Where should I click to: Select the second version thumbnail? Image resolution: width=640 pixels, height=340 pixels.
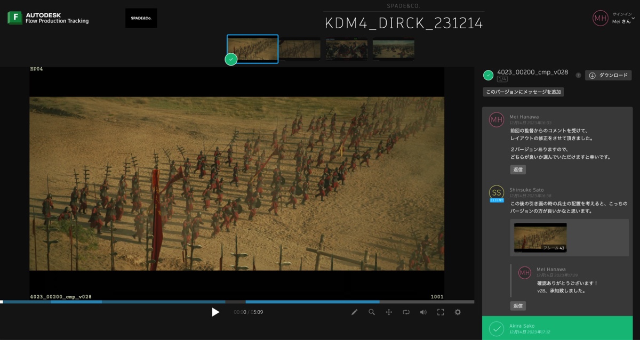(300, 49)
